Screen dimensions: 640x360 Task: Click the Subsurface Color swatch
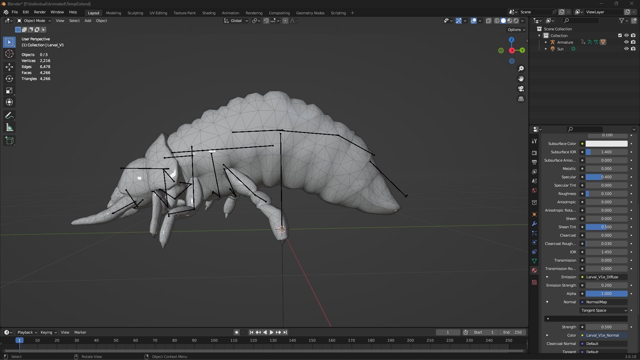click(606, 144)
